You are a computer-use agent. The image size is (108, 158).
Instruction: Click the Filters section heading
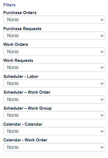pyautogui.click(x=9, y=5)
